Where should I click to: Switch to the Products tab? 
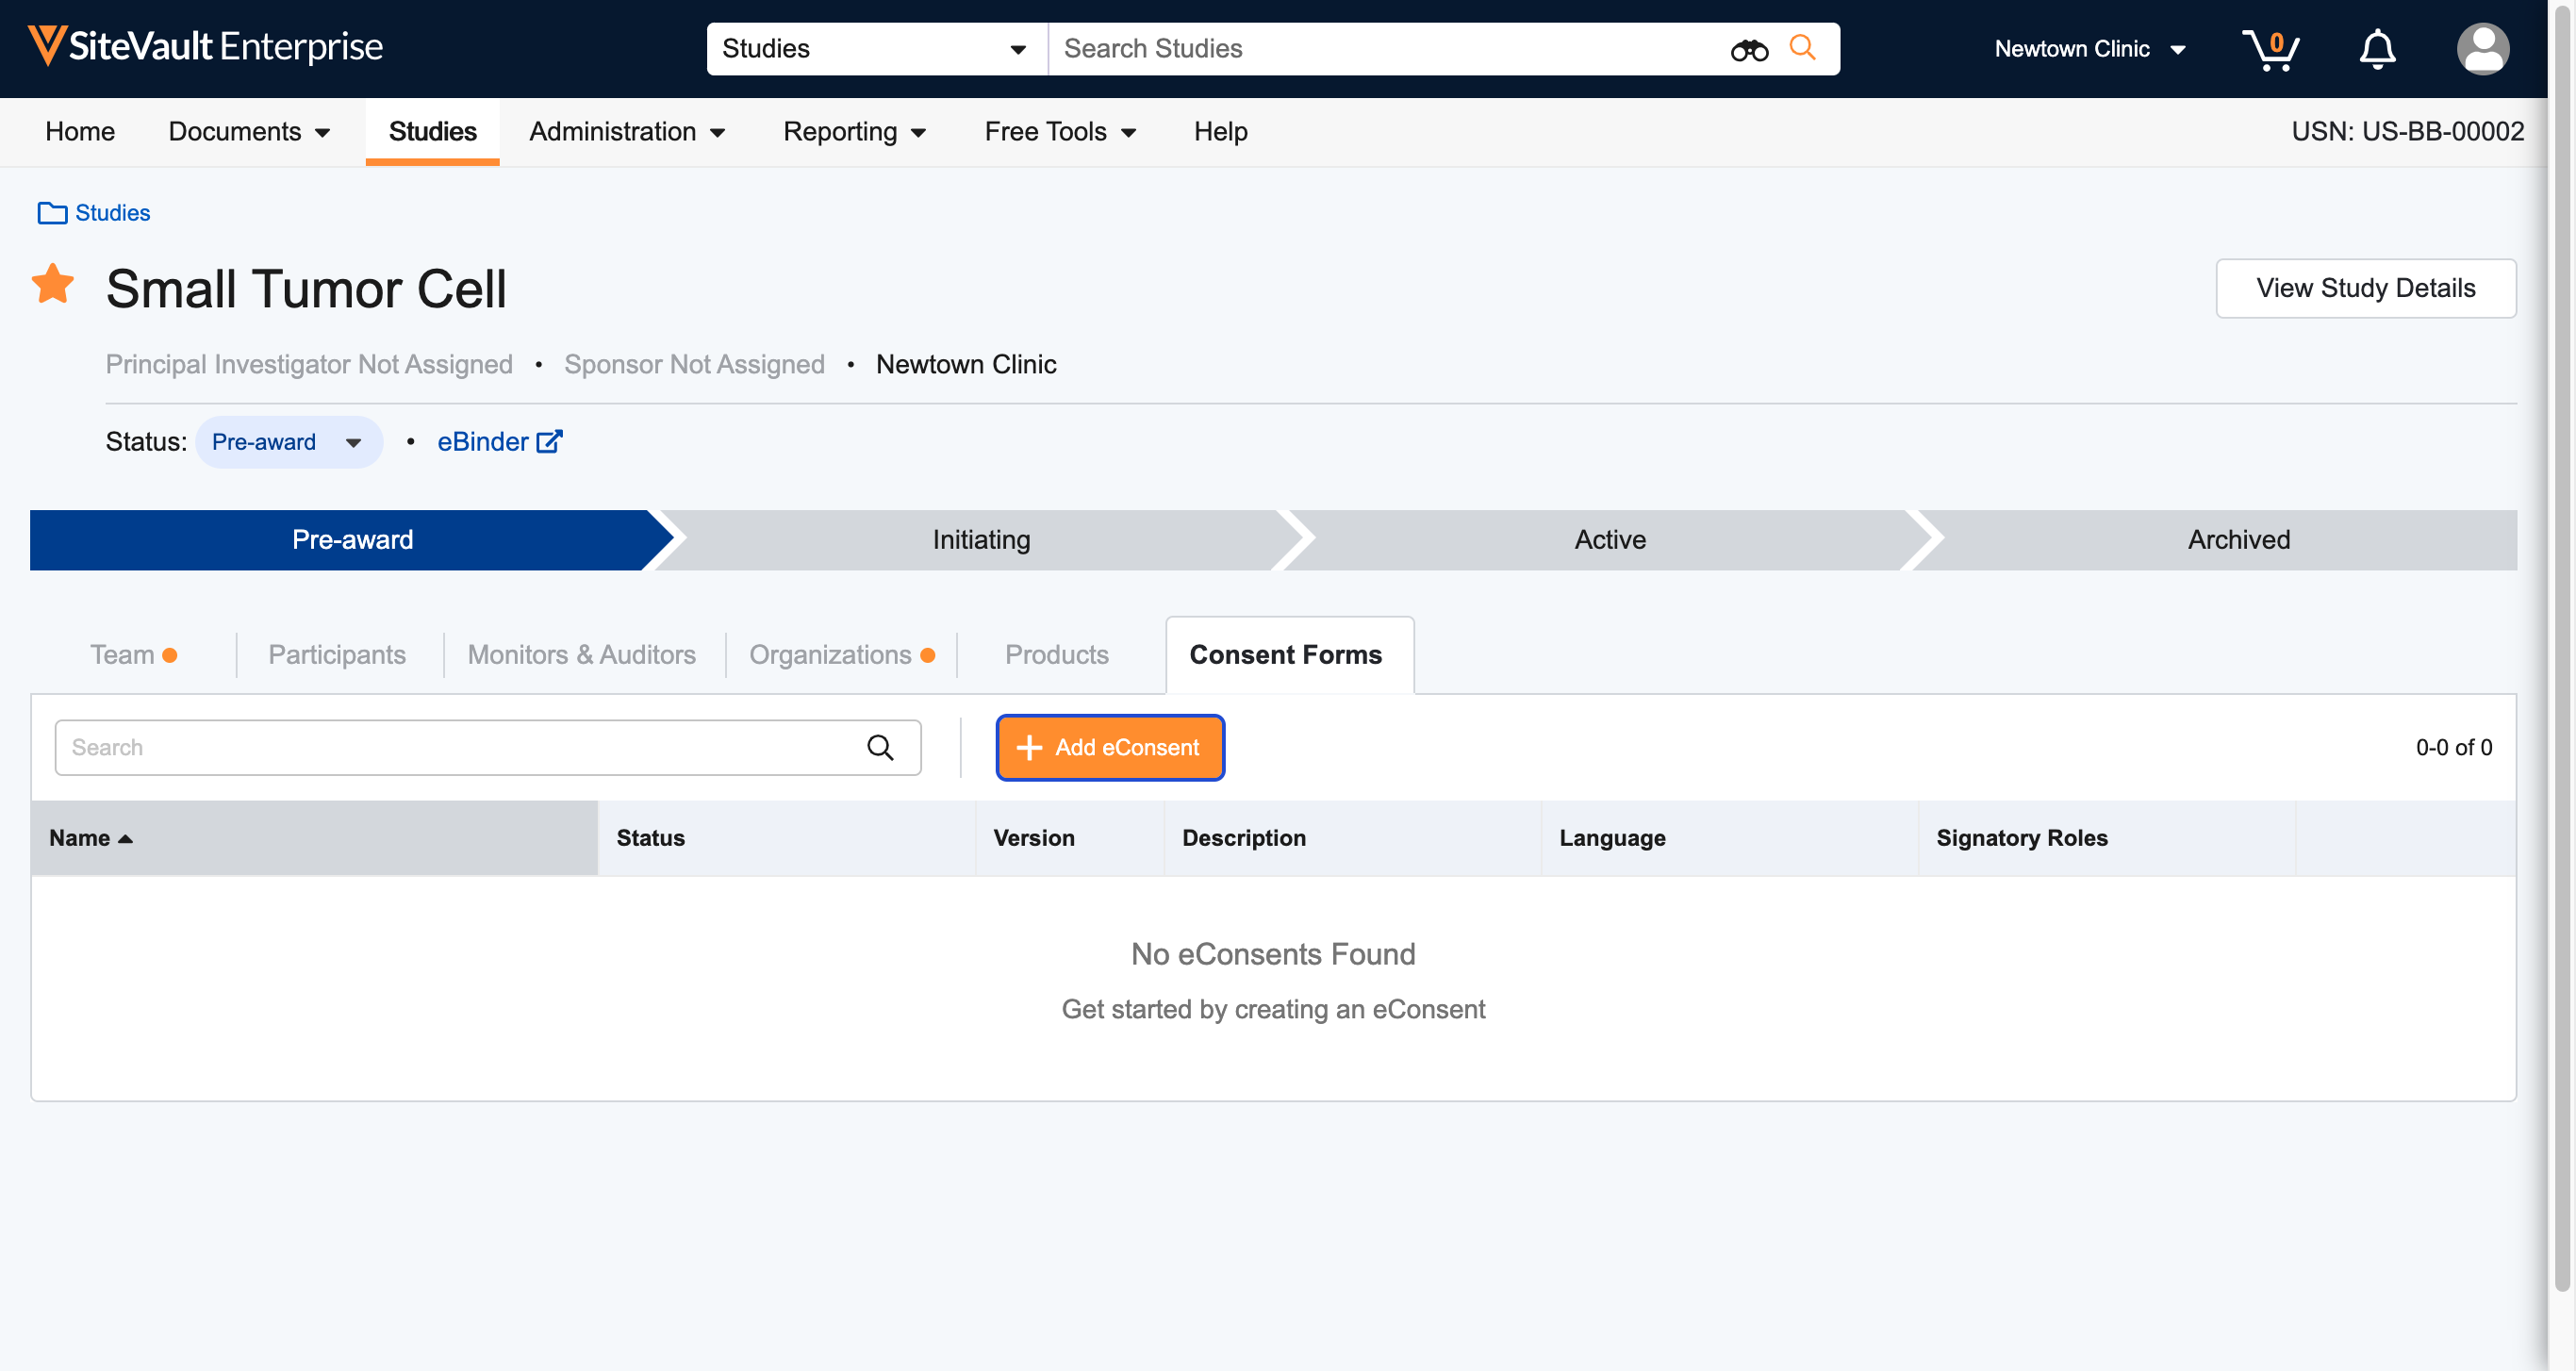[x=1056, y=654]
